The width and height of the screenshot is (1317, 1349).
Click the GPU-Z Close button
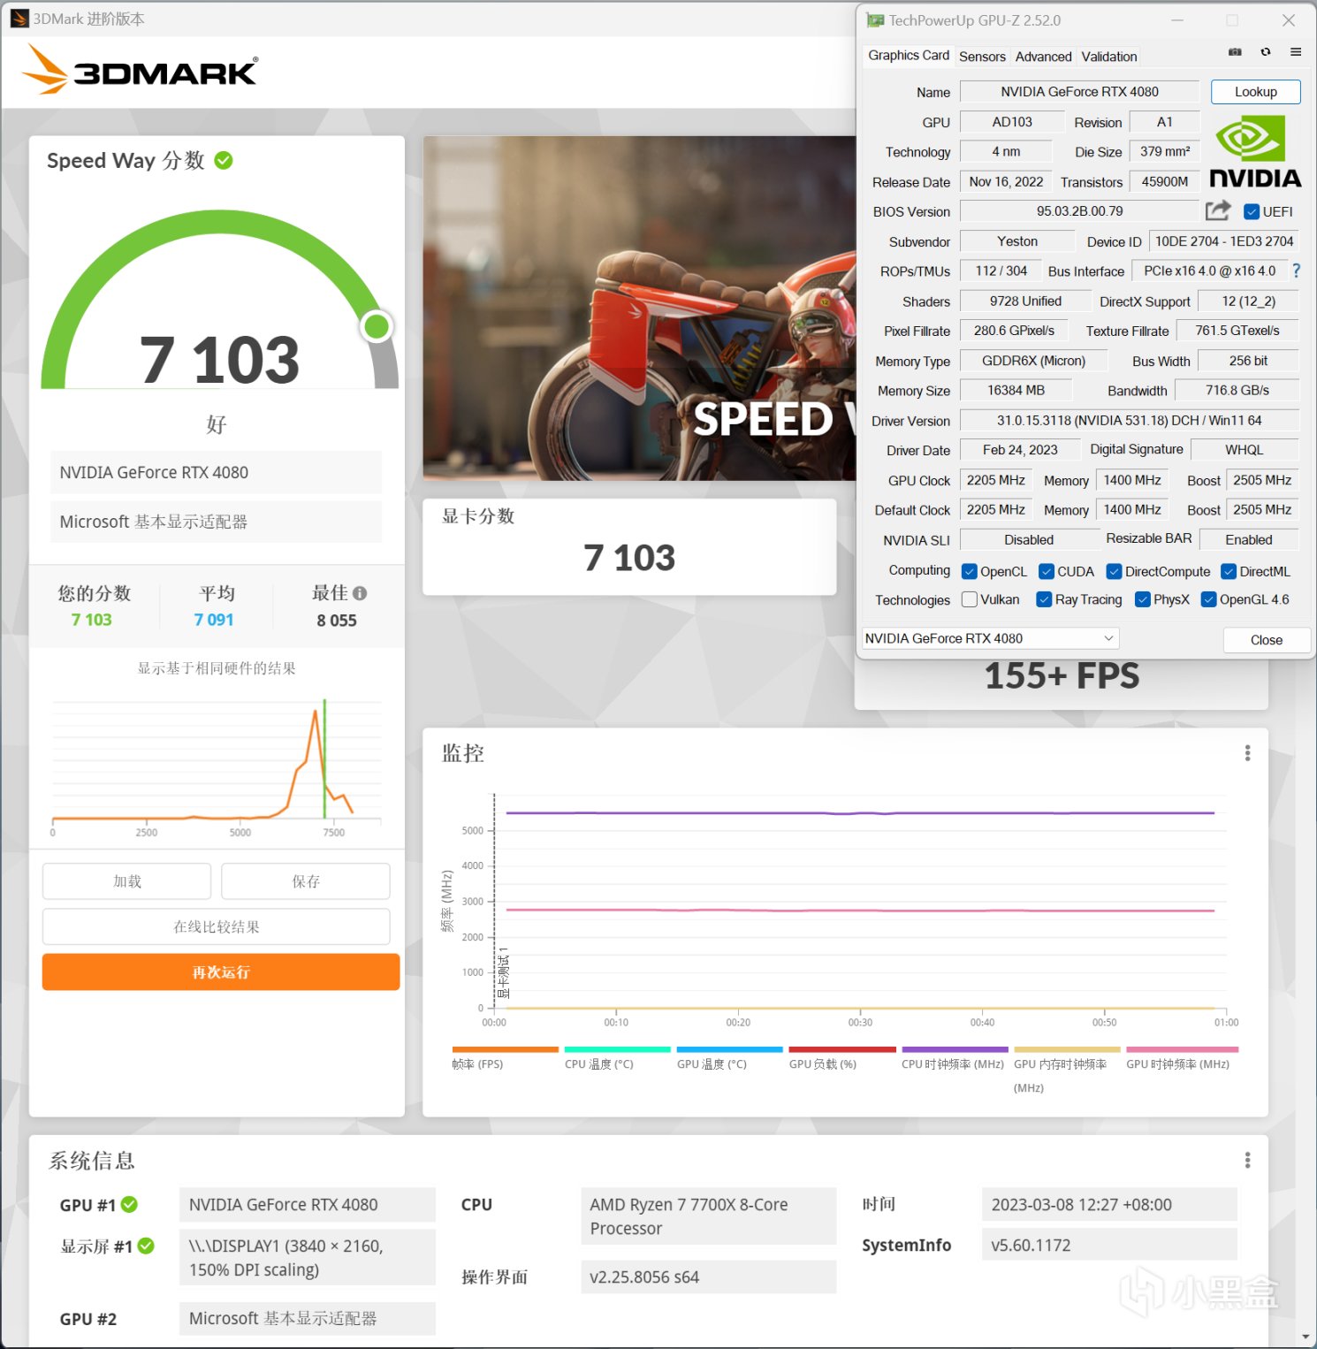(x=1266, y=640)
